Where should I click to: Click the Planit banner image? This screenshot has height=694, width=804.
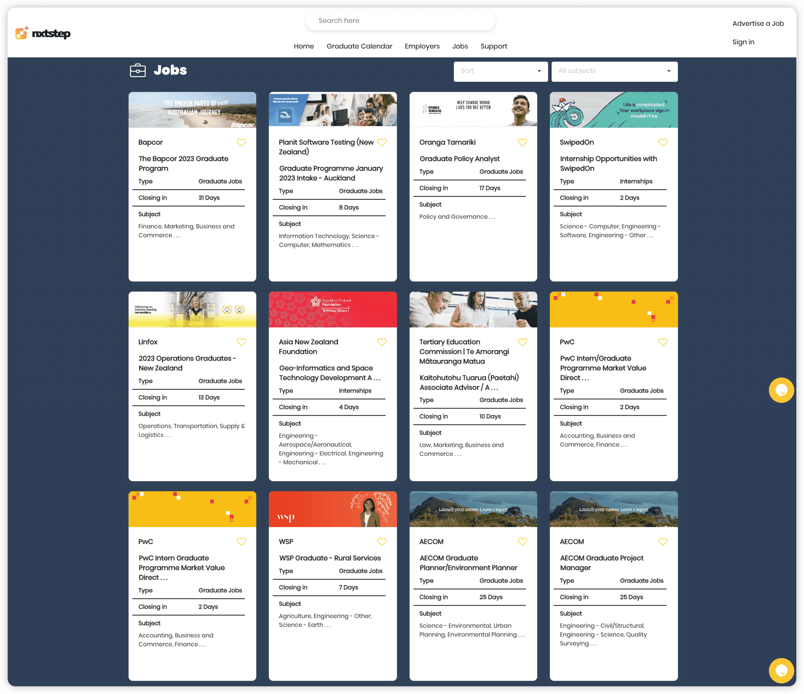pos(333,110)
